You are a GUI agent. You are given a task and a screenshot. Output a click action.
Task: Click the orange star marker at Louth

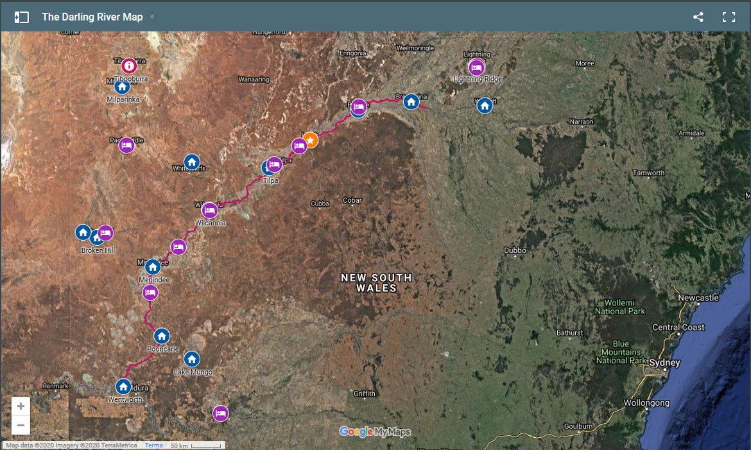(311, 140)
